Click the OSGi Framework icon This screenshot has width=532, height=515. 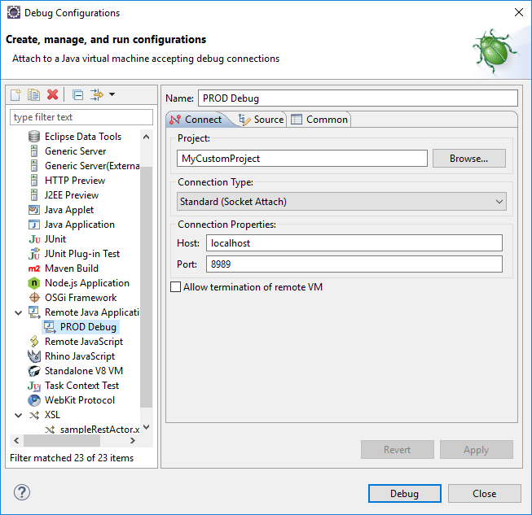34,298
